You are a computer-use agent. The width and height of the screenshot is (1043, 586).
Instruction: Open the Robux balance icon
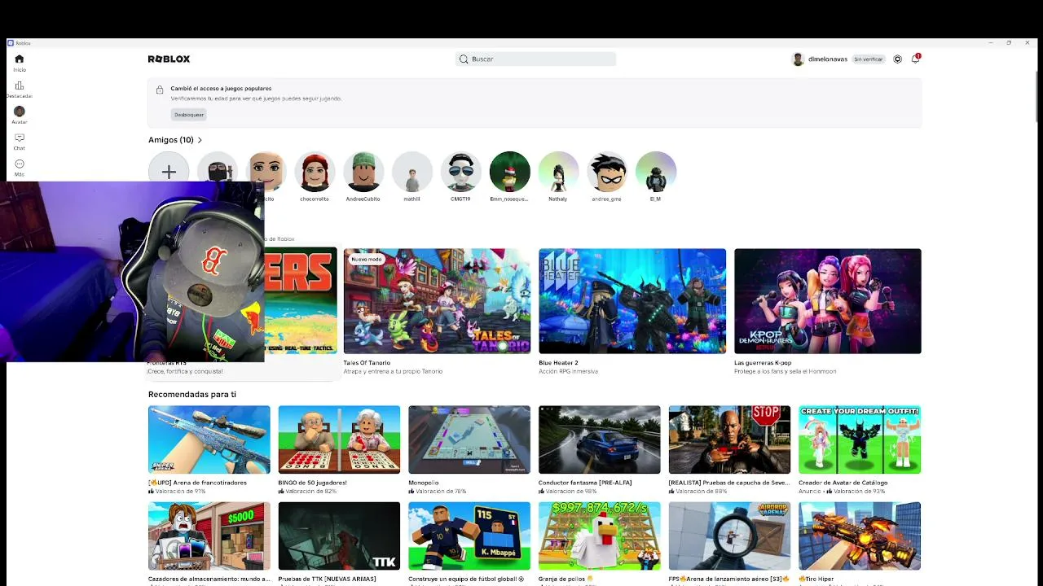pyautogui.click(x=898, y=59)
